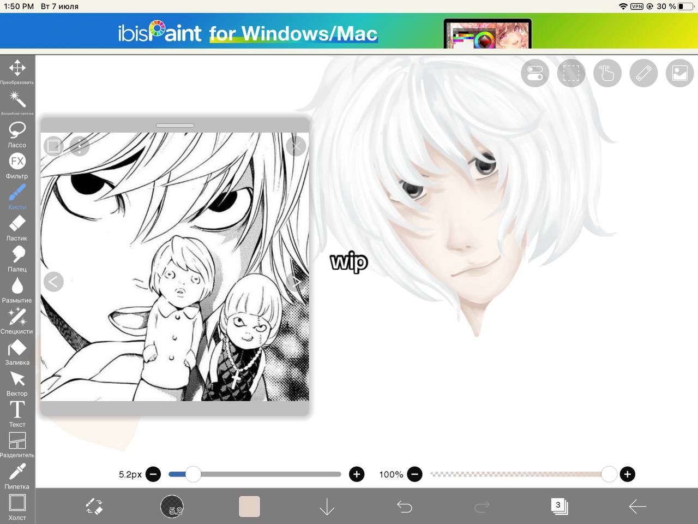698x524 pixels.
Task: Open the ruler tool icon
Action: 643,73
